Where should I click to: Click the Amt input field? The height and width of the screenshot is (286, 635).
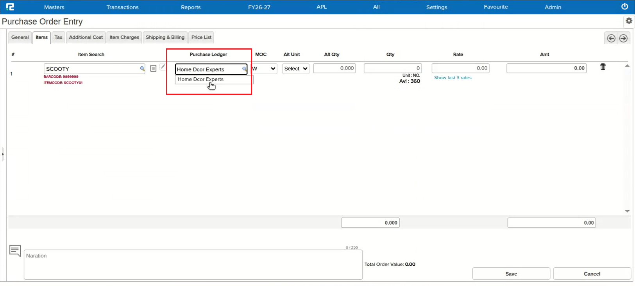[x=547, y=68]
